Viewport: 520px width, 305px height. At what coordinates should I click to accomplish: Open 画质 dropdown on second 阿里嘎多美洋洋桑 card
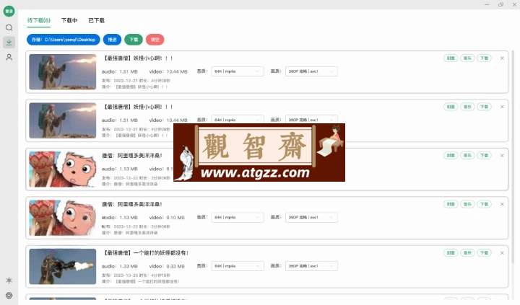tap(311, 218)
